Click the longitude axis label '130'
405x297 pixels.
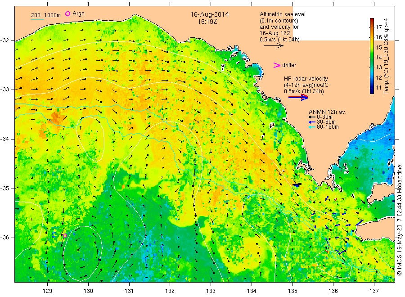point(88,291)
